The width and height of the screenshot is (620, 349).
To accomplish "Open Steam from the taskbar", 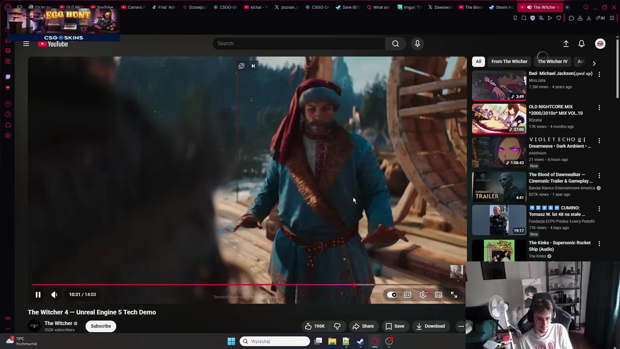I will (x=360, y=341).
